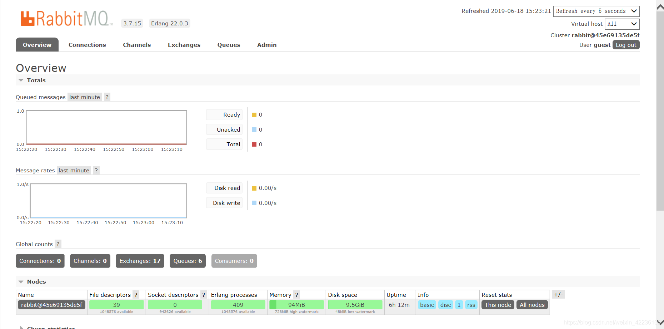Click the Connections: 0 count button
The image size is (664, 329).
[40, 261]
